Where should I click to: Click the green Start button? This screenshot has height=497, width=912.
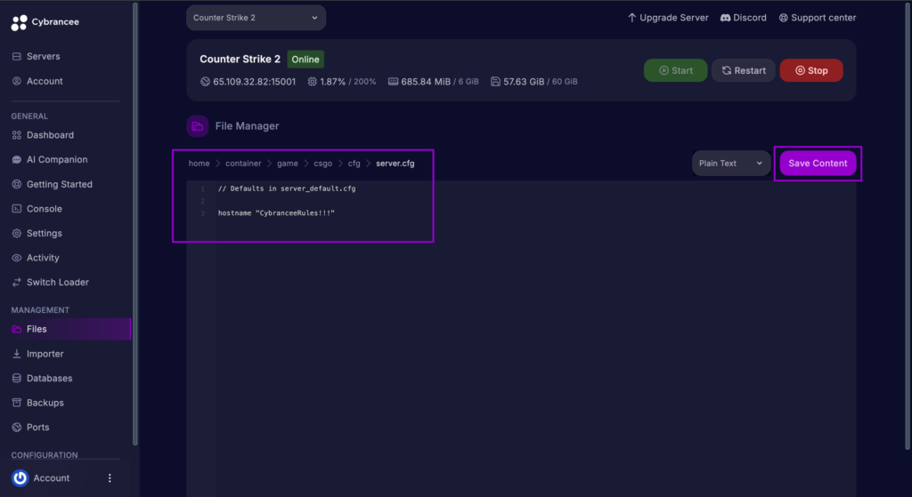675,70
